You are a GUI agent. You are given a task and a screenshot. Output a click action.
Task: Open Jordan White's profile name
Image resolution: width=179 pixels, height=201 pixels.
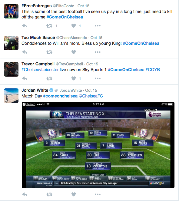click(35, 90)
